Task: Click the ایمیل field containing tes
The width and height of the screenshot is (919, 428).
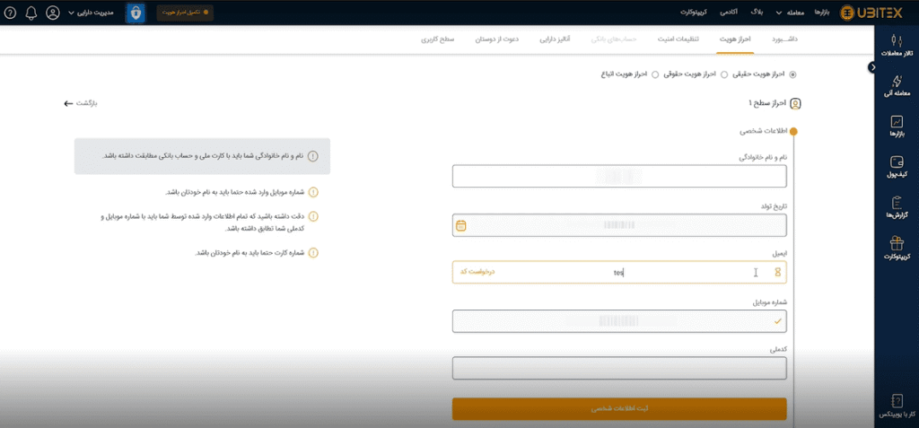Action: tap(619, 272)
